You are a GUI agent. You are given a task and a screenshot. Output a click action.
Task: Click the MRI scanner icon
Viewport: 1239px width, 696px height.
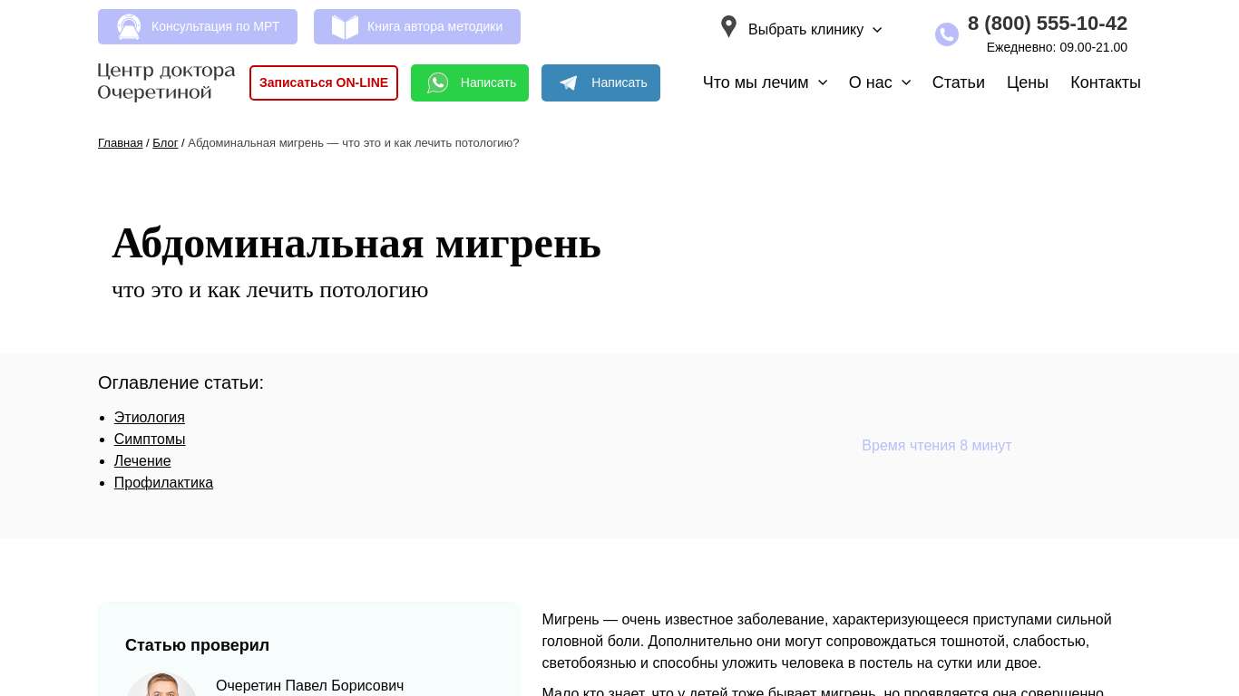129,27
